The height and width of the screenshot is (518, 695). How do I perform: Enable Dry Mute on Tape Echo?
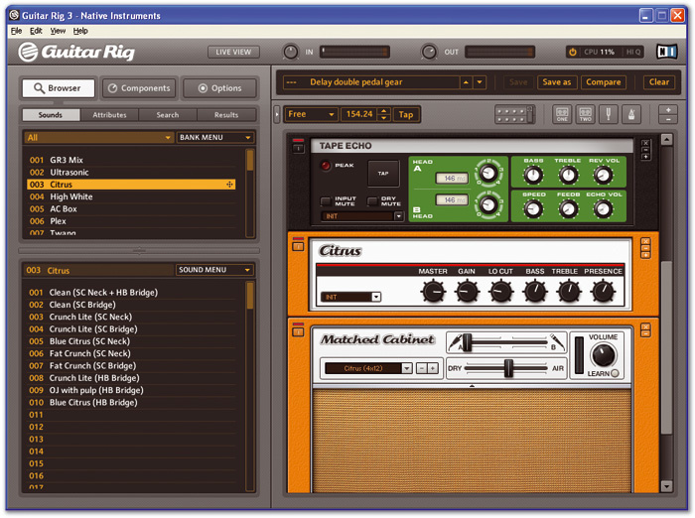373,200
